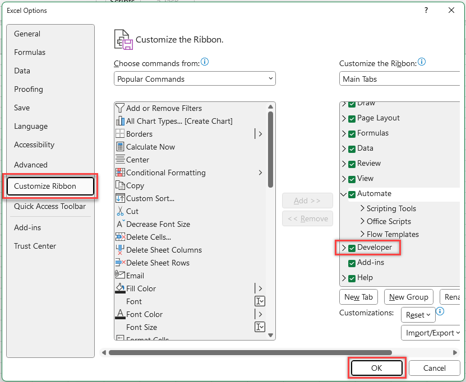
Task: Click the horizontal scrollbar at dialog bottom
Action: click(x=250, y=353)
